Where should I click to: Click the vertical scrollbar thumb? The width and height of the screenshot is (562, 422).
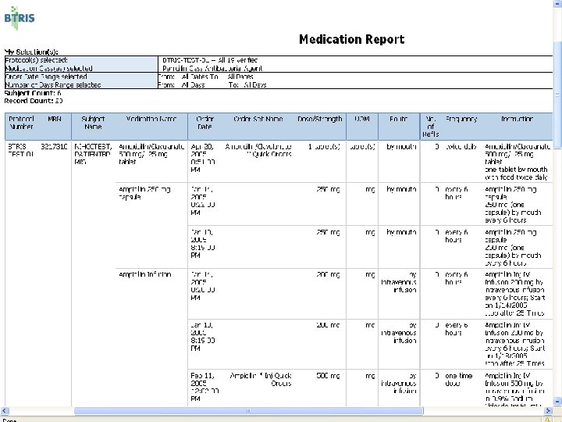pyautogui.click(x=557, y=95)
